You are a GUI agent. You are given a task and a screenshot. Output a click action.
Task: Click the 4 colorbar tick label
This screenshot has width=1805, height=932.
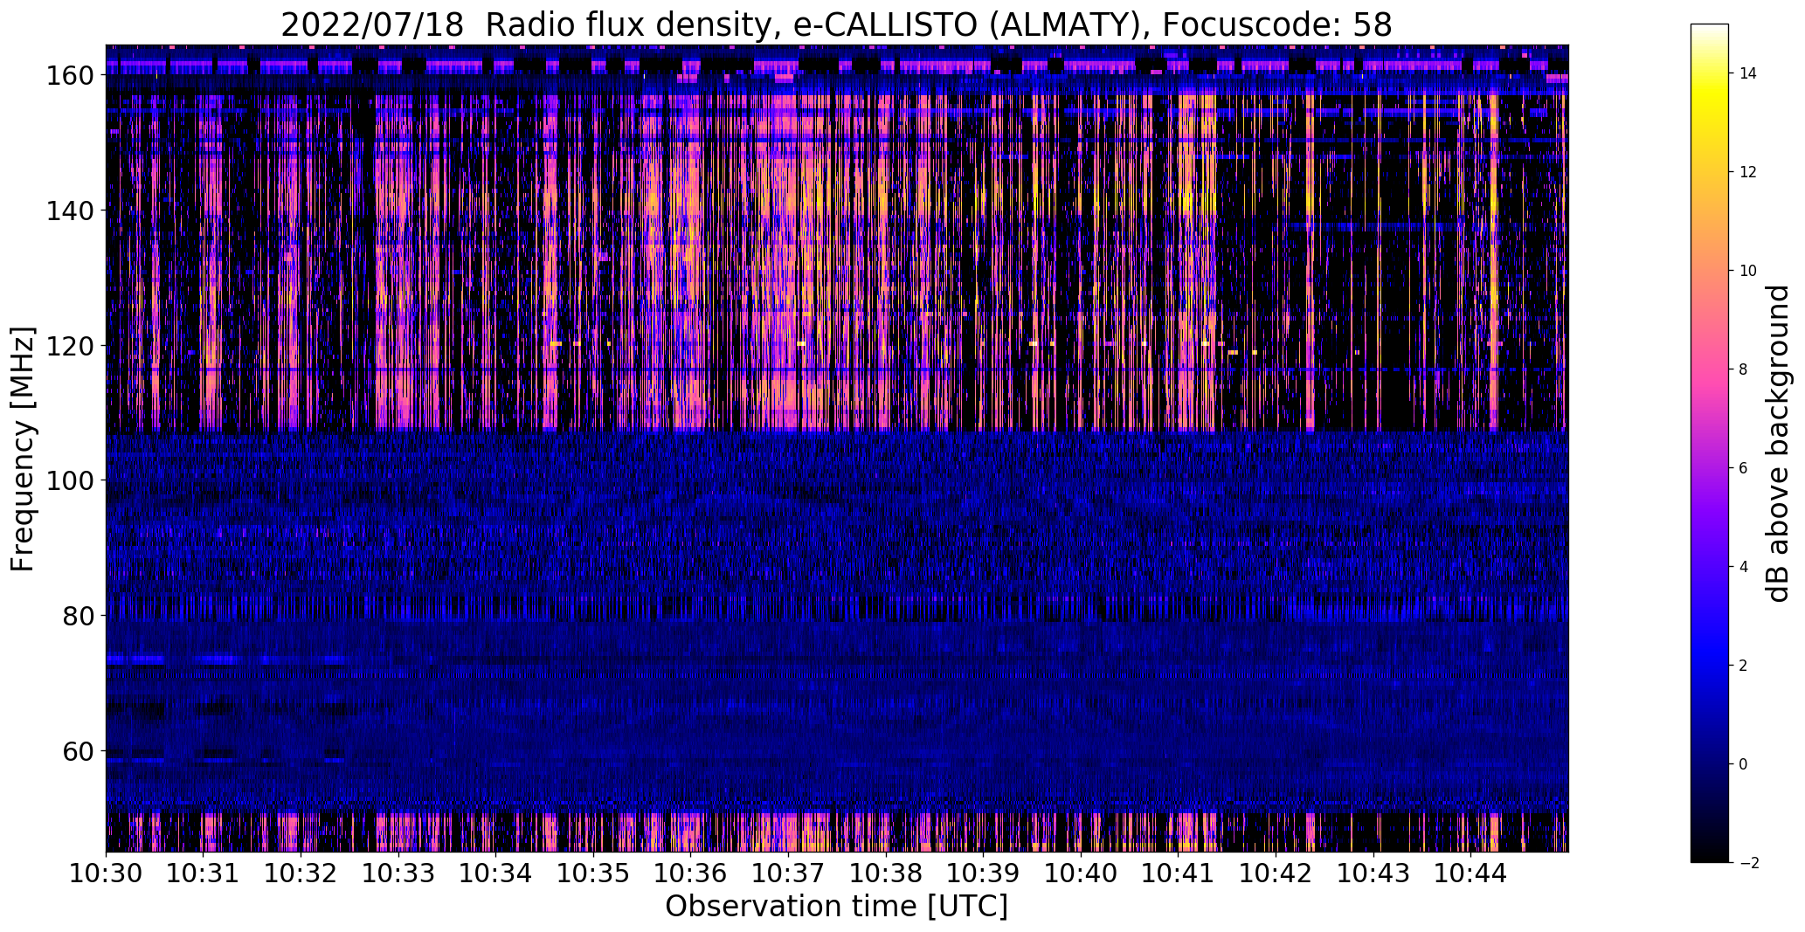tap(1744, 567)
